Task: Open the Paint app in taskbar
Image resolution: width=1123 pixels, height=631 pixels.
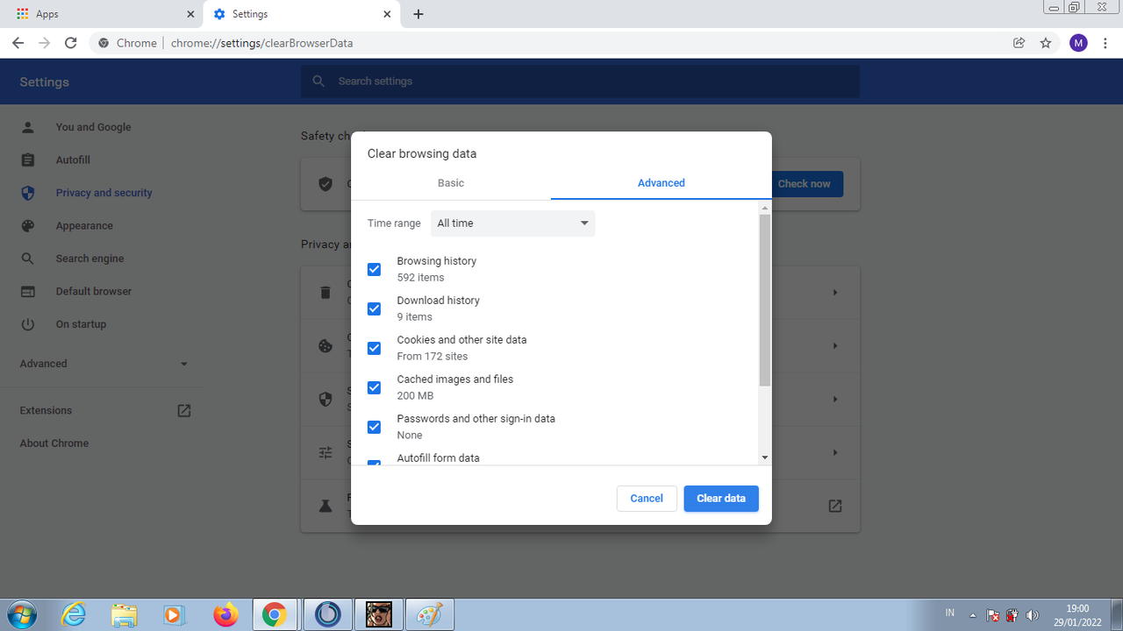Action: click(430, 614)
